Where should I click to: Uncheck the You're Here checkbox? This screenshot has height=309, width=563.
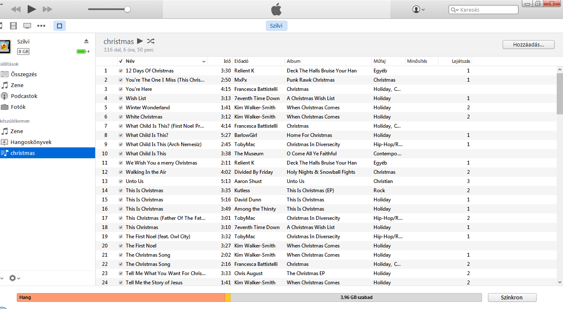pos(121,89)
